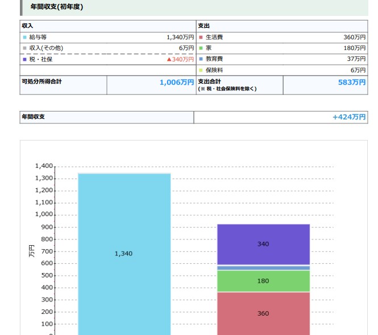Select the 生活費 row label

click(214, 38)
